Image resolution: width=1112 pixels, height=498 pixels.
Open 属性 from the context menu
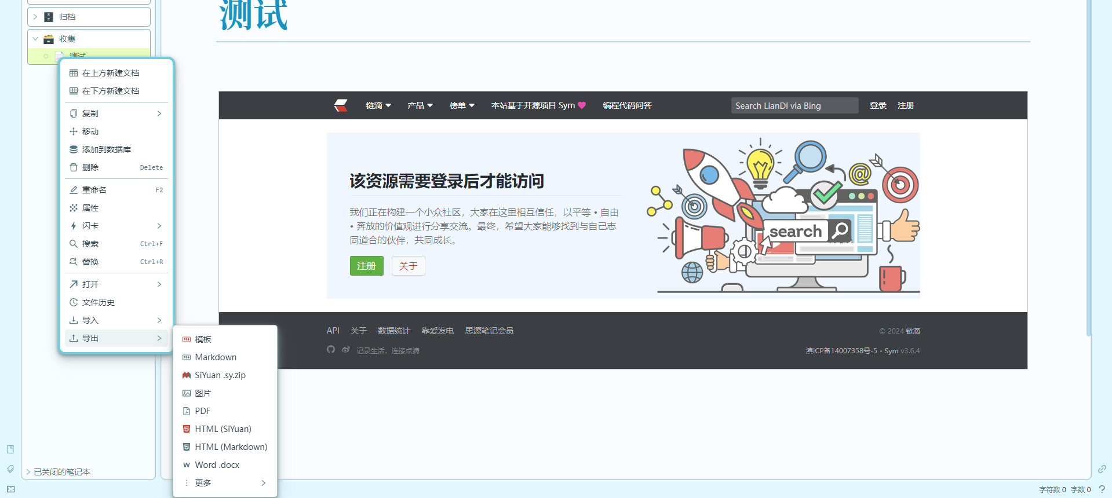pos(116,208)
